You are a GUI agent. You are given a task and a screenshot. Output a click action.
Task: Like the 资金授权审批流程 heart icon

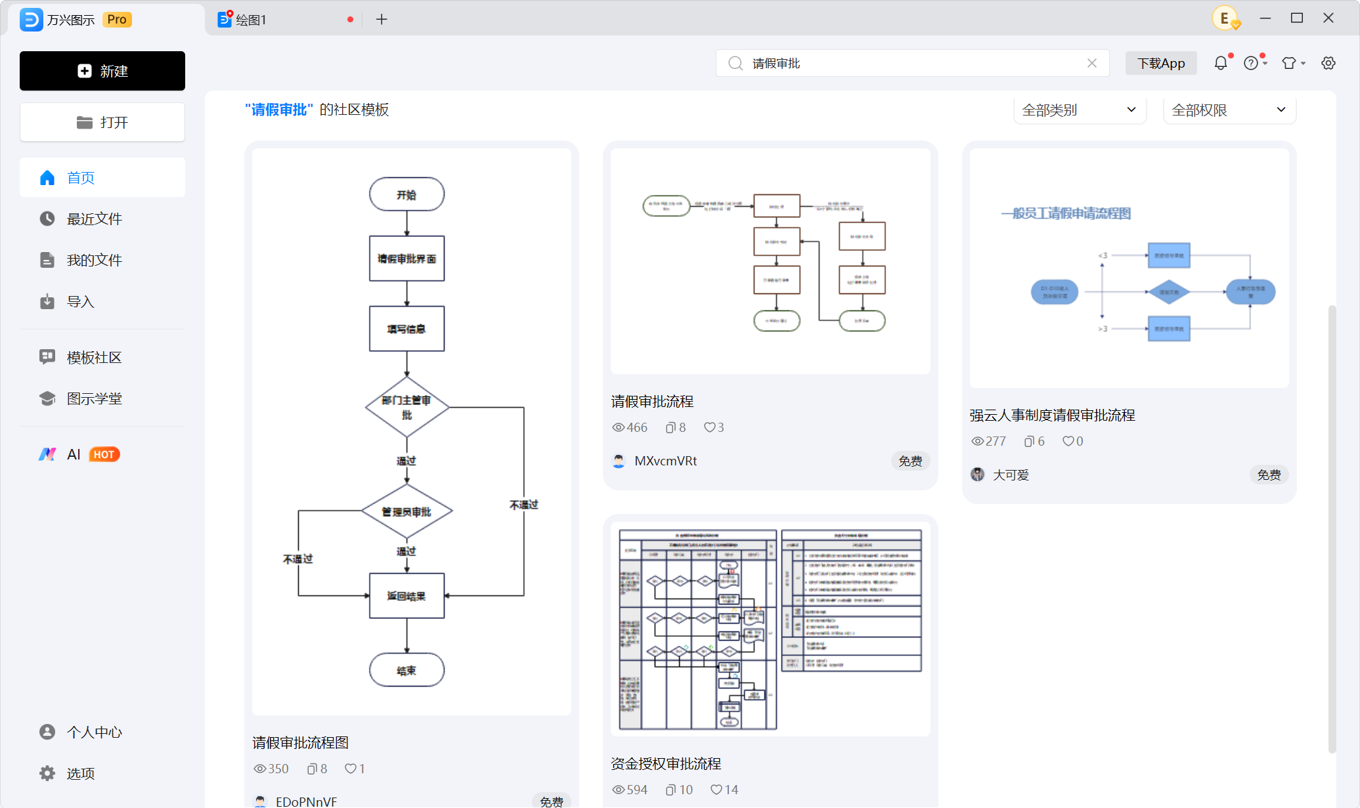click(716, 790)
